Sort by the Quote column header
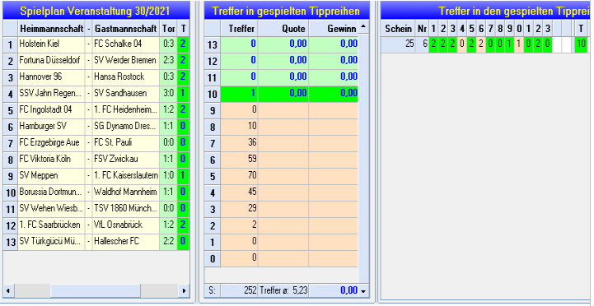Image resolution: width=594 pixels, height=306 pixels. (x=283, y=29)
